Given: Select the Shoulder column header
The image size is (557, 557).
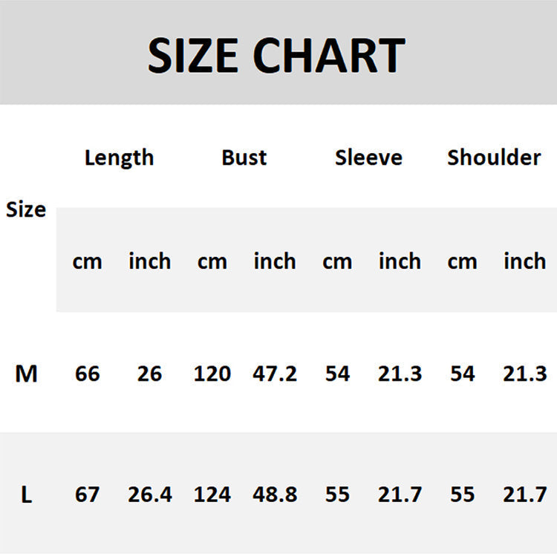Looking at the screenshot, I should click(x=494, y=157).
